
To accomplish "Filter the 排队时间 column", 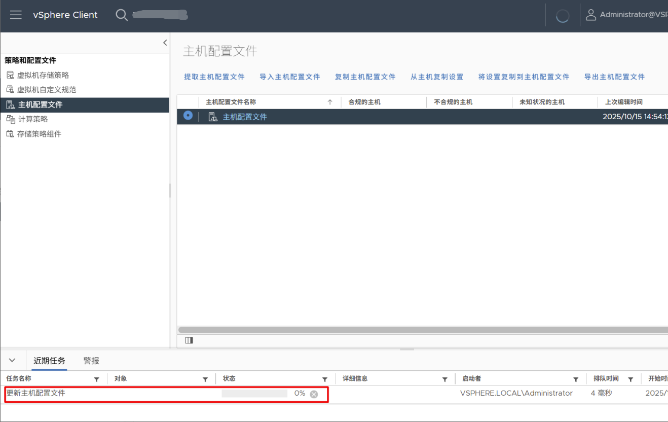I will tap(630, 379).
